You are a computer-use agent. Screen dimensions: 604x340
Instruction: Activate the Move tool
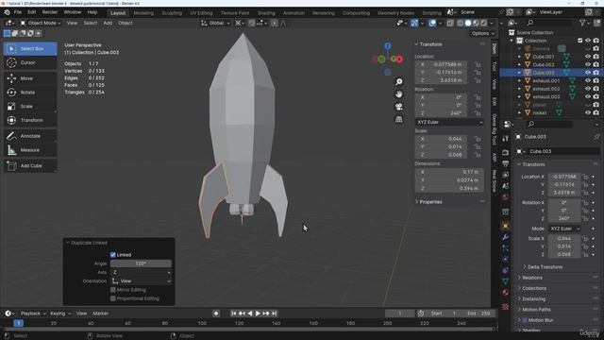point(30,78)
